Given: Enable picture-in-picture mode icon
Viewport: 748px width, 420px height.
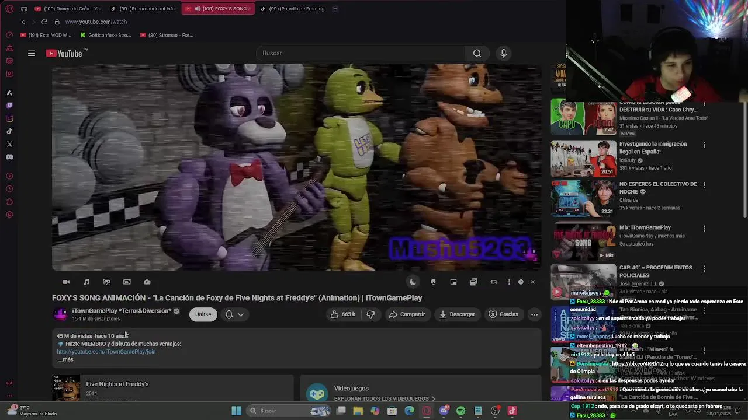Looking at the screenshot, I should tap(453, 282).
